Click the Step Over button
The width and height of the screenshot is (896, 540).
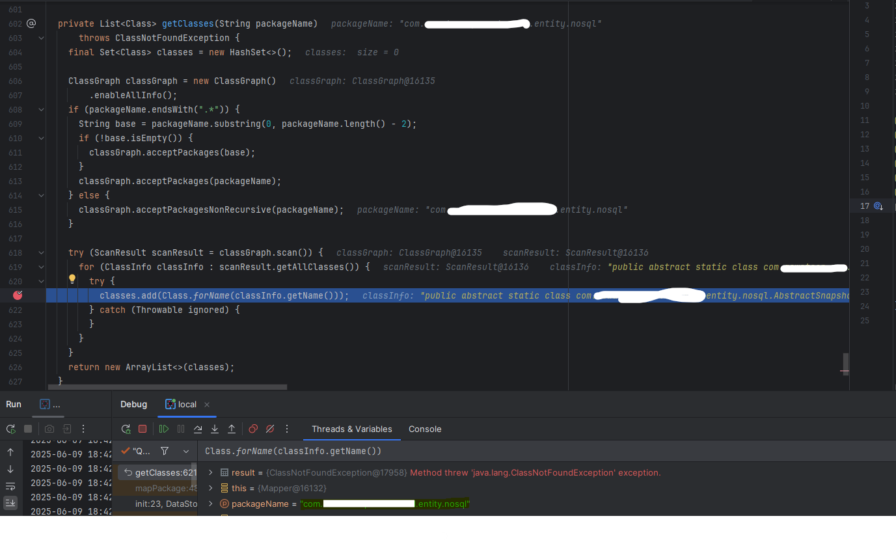(198, 429)
